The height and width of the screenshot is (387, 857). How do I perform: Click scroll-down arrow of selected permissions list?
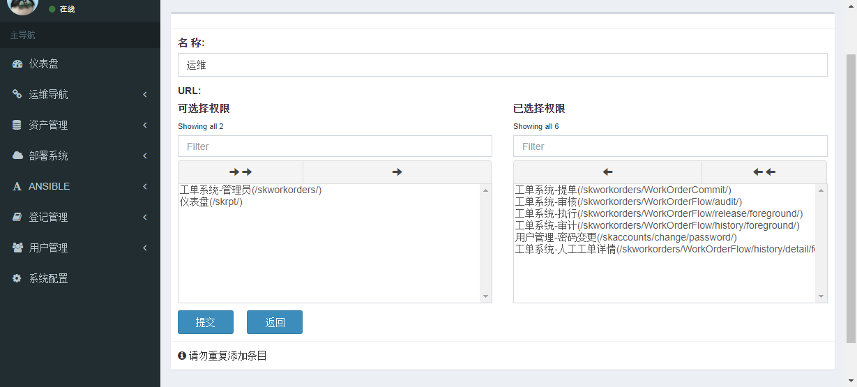click(821, 296)
